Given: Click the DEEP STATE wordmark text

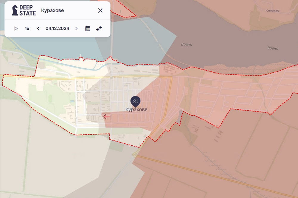Looking at the screenshot, I should [x=28, y=10].
